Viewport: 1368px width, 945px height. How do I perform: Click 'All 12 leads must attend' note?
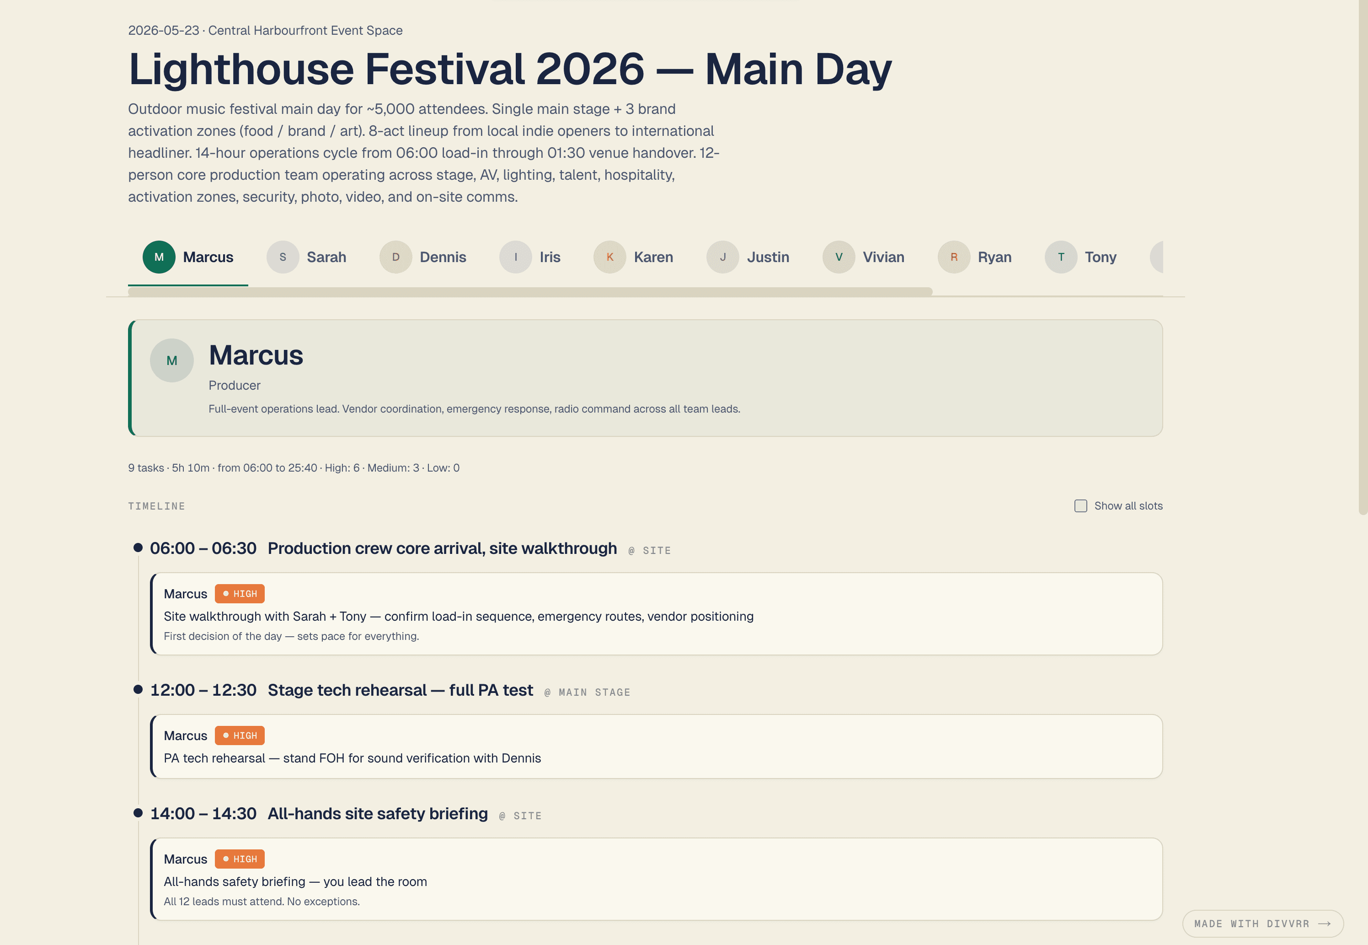(262, 901)
